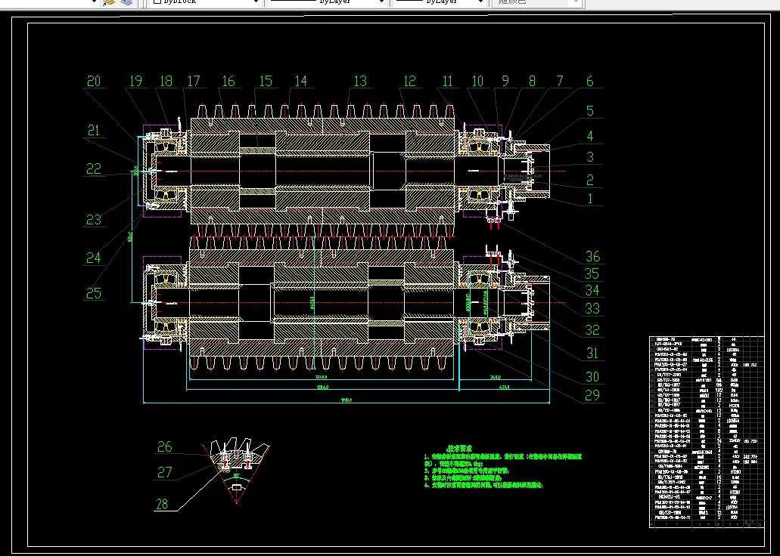Select part balloon number 26
The width and height of the screenshot is (780, 556).
point(165,447)
